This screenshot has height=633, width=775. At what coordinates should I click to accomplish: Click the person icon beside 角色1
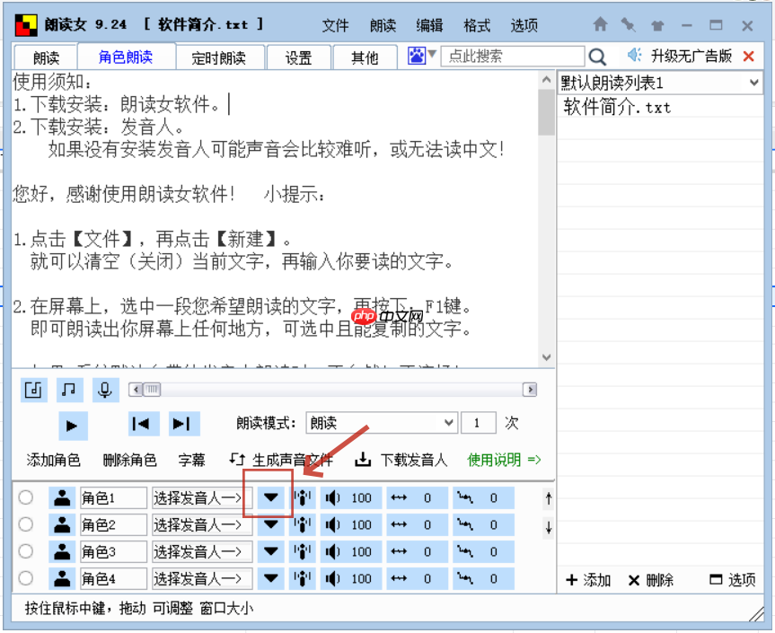62,497
